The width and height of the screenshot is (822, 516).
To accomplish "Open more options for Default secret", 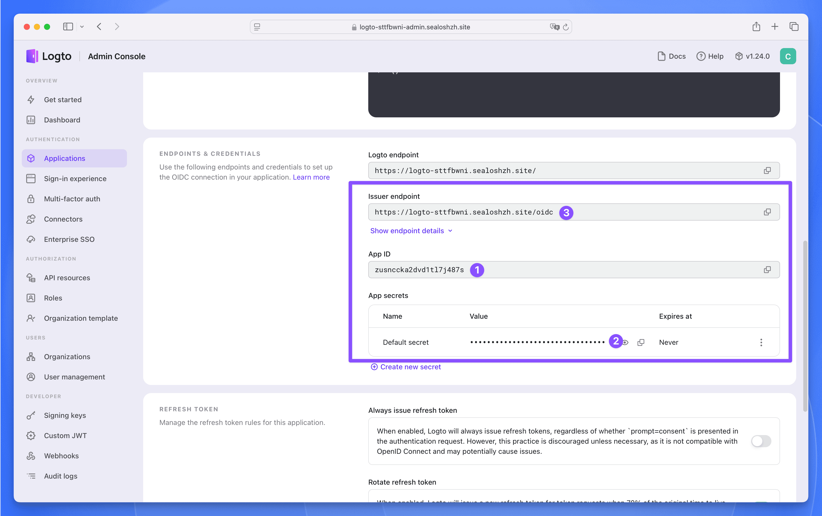I will [x=761, y=342].
